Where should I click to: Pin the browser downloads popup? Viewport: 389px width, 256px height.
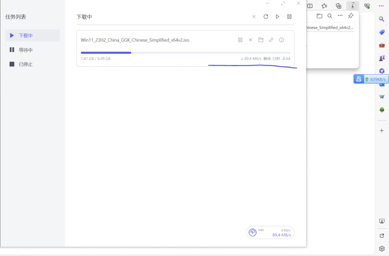(x=351, y=16)
